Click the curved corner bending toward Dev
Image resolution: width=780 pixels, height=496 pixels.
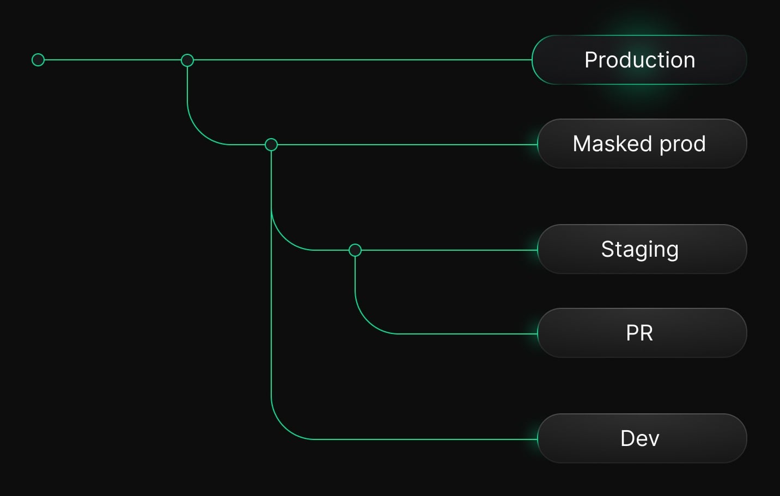(283, 426)
